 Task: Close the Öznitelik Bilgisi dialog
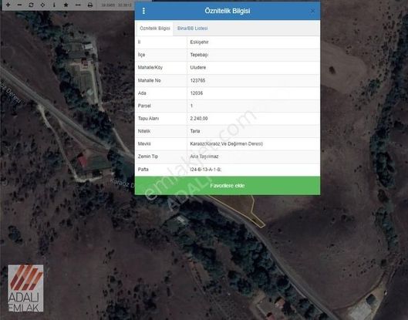[312, 11]
